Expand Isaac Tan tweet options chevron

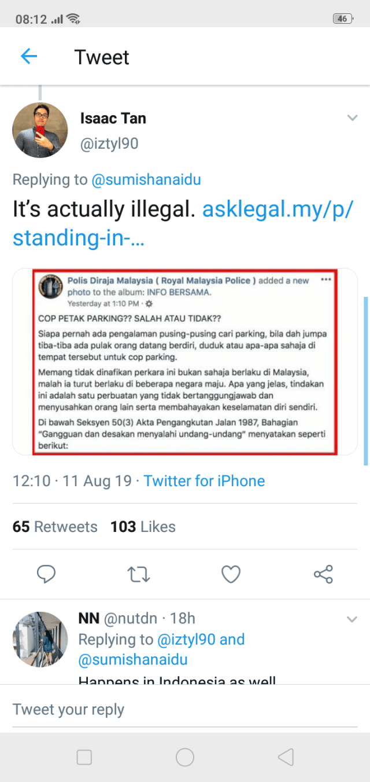point(352,119)
